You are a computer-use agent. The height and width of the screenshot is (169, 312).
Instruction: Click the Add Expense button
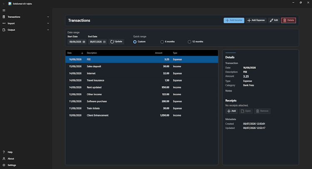(x=256, y=20)
